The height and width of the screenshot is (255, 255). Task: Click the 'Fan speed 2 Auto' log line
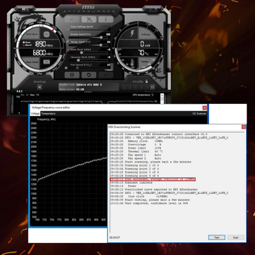point(136,159)
